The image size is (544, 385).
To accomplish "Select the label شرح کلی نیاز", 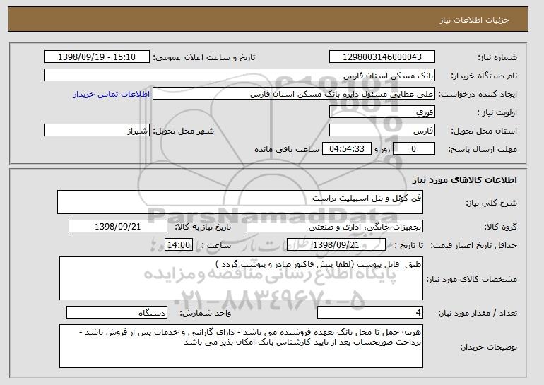I will coord(491,203).
